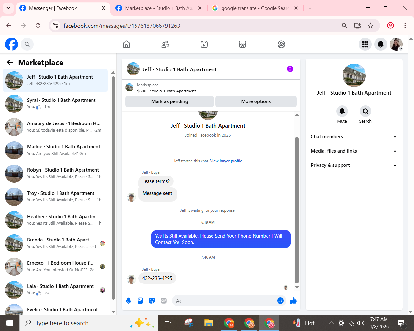Reload the page with browser refresh icon
This screenshot has width=414, height=331.
38,26
